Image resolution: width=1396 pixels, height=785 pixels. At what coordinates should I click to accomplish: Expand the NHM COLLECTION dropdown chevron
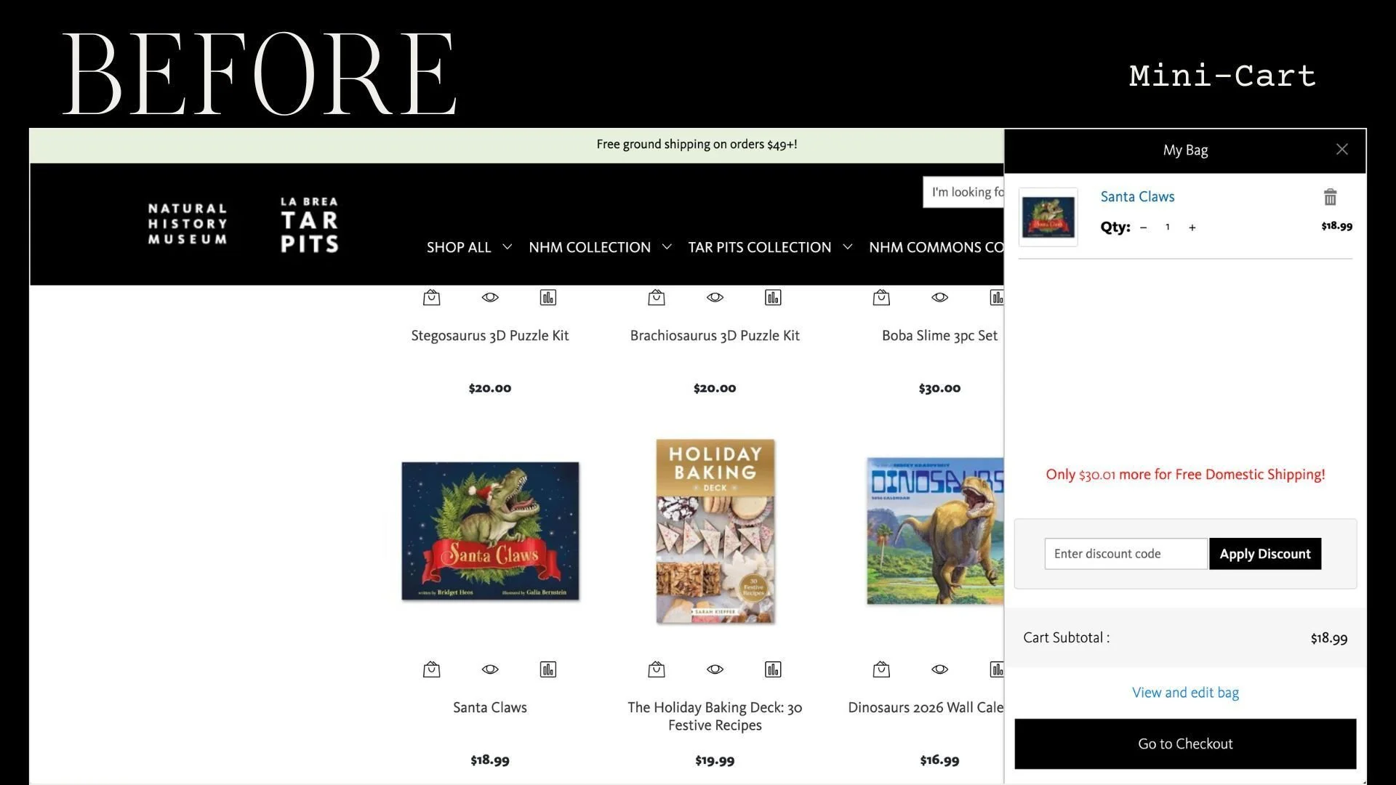[667, 247]
